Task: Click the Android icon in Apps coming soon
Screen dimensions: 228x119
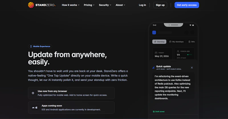Action: (x=33, y=108)
